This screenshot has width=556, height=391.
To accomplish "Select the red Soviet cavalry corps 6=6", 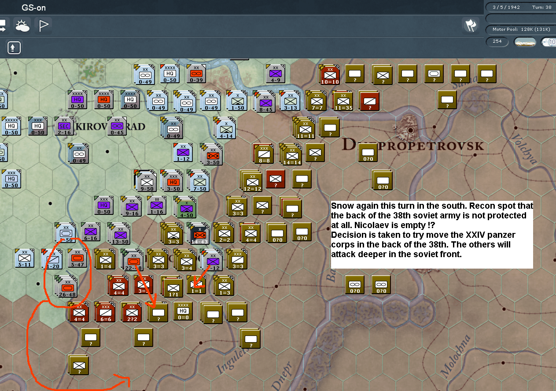I will [106, 312].
